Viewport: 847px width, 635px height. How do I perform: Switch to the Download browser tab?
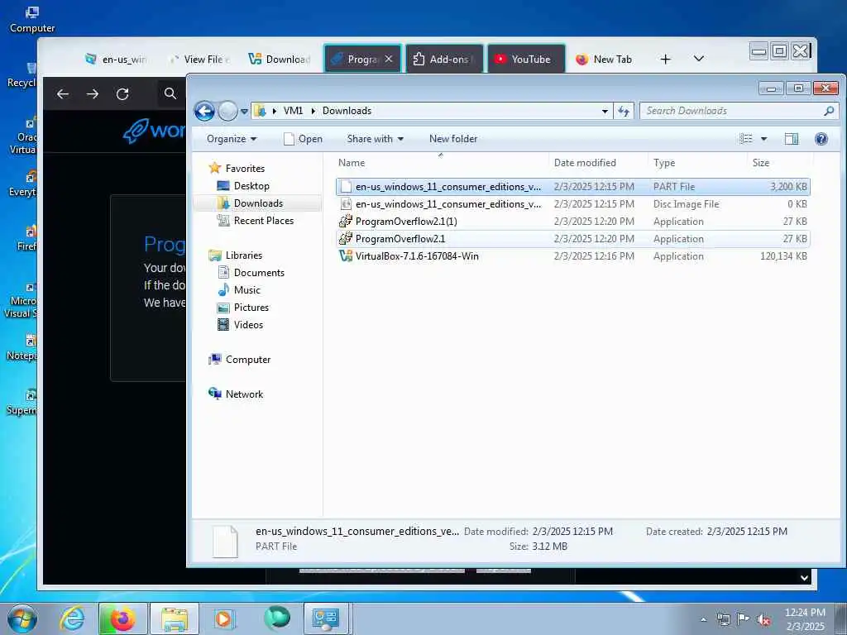point(281,60)
